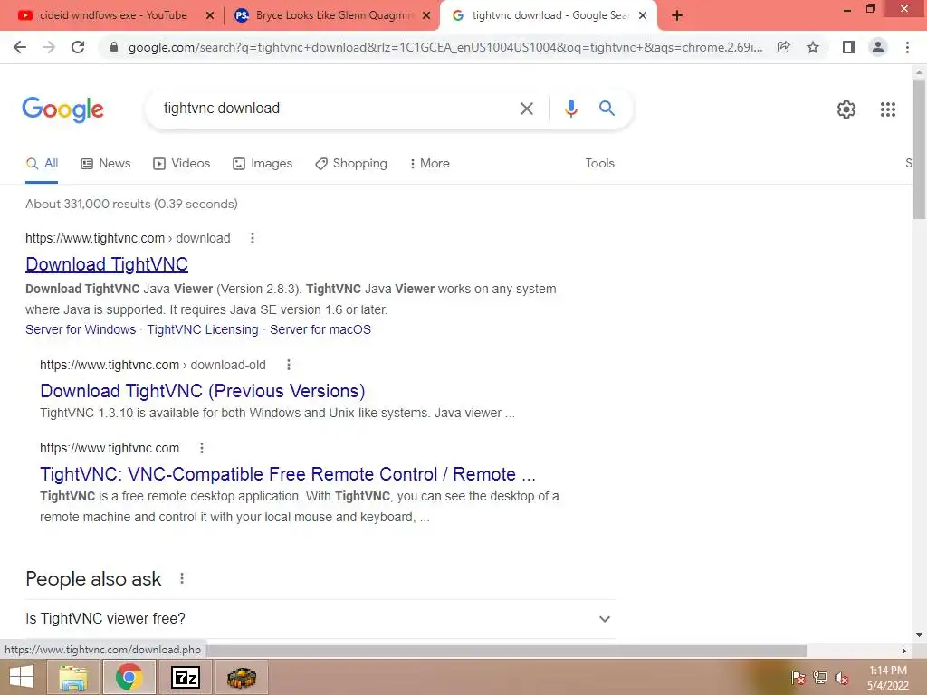Image resolution: width=927 pixels, height=695 pixels.
Task: Open options for www.tightvnc.com result
Action: 202,448
